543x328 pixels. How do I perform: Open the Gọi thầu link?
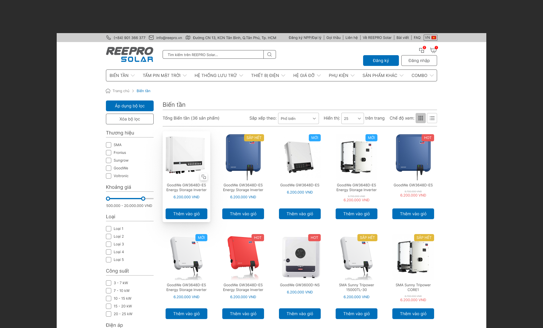[333, 38]
